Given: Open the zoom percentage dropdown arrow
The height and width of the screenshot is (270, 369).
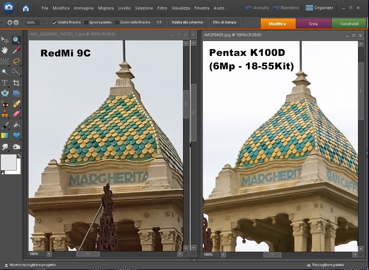Looking at the screenshot, I should coord(42,23).
